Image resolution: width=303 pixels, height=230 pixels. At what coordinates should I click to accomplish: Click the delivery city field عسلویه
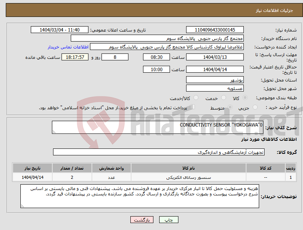pyautogui.click(x=215, y=88)
